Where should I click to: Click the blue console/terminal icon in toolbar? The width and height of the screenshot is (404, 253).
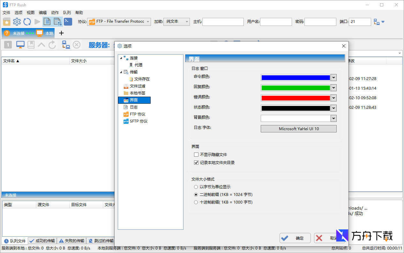click(x=68, y=22)
